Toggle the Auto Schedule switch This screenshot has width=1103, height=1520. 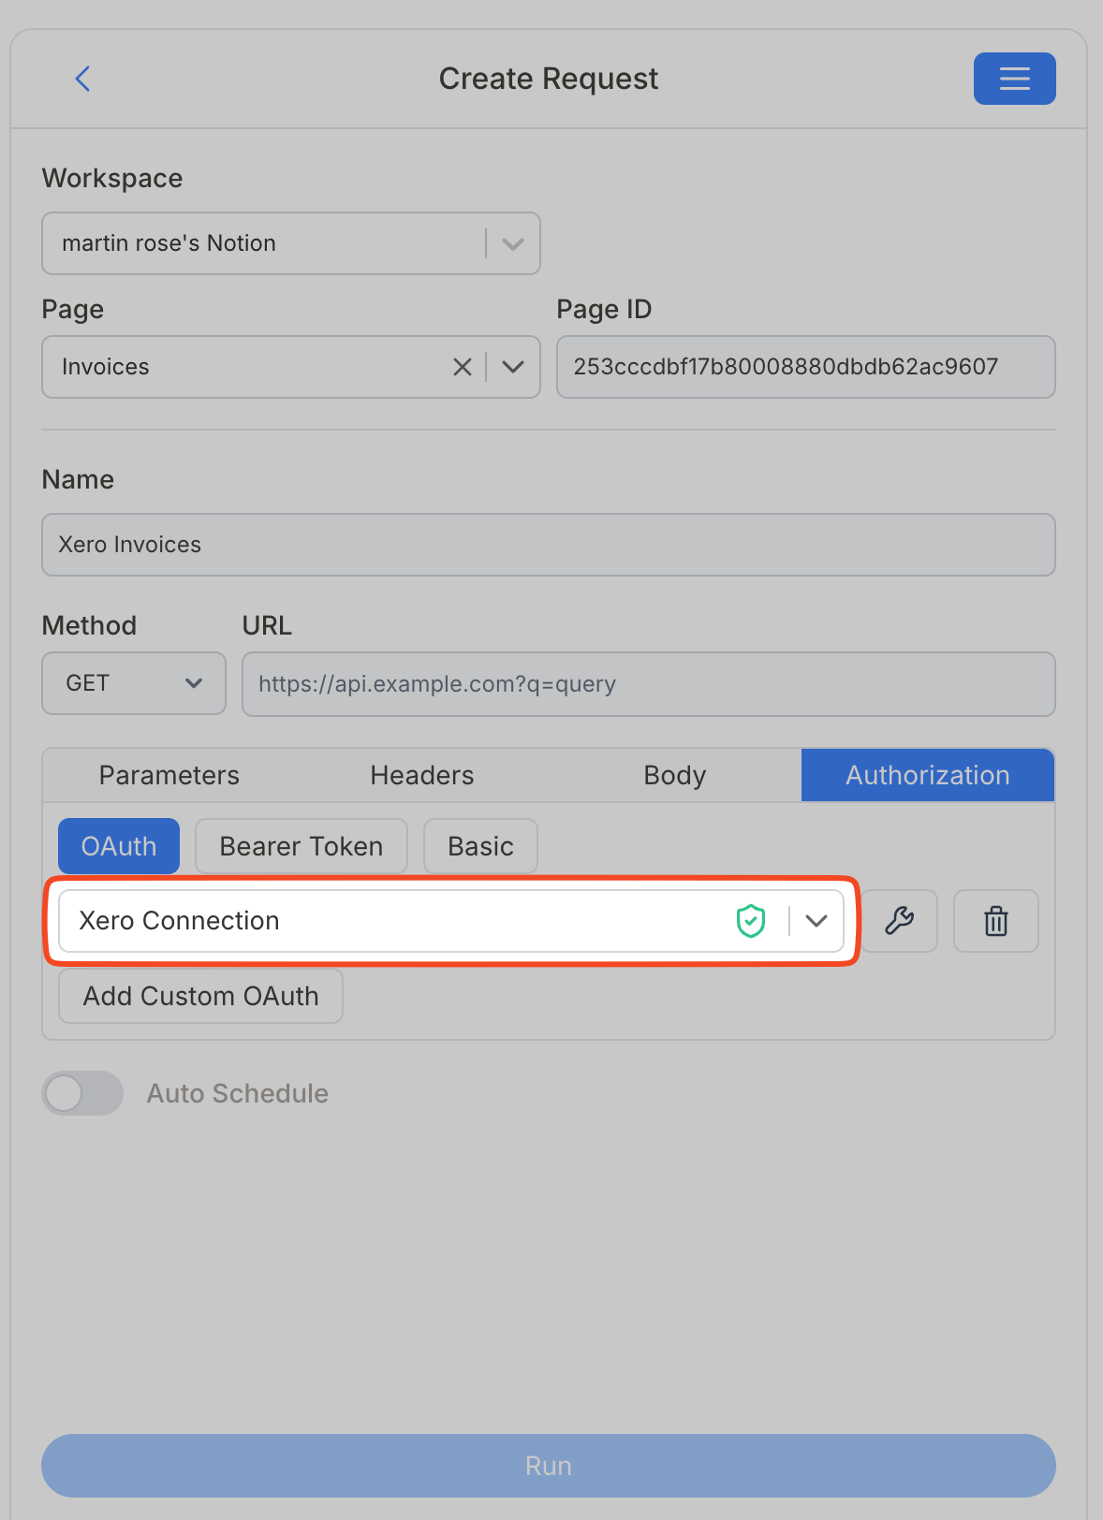(82, 1093)
